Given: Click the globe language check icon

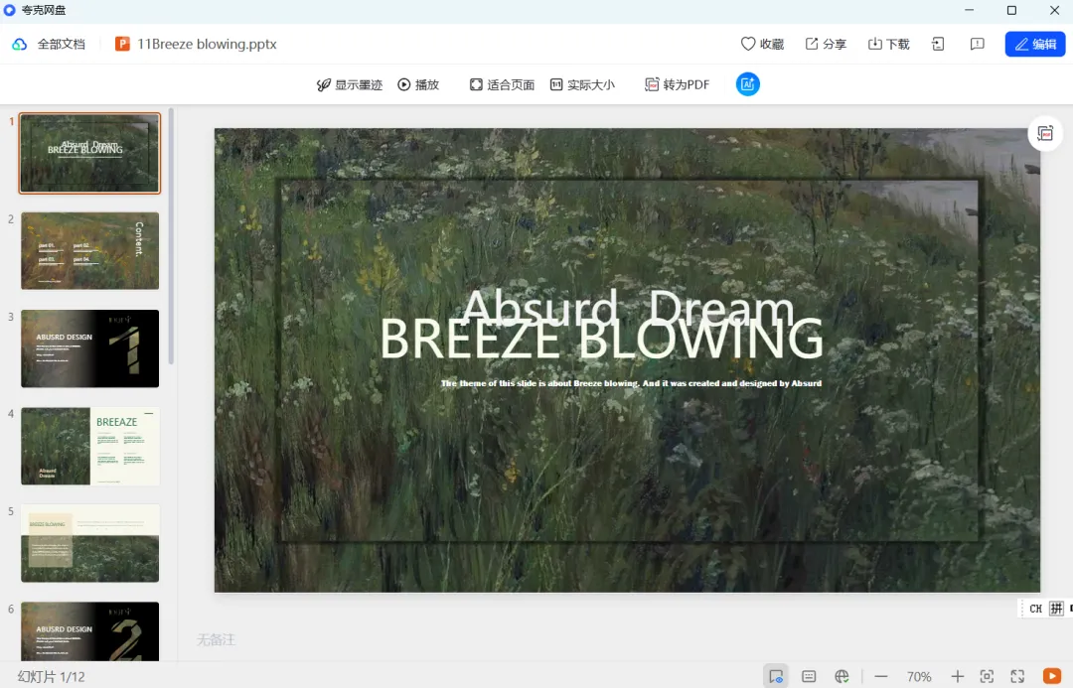Looking at the screenshot, I should pos(842,676).
